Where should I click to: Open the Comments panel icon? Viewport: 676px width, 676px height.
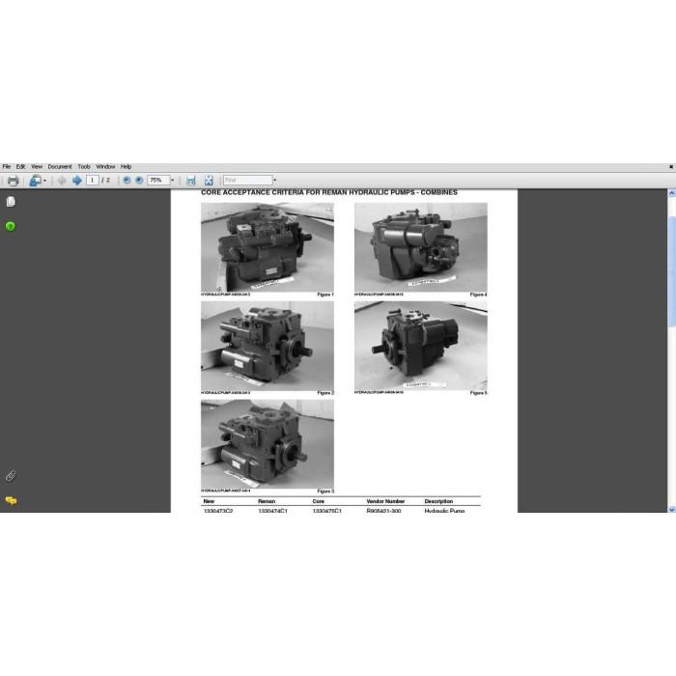[x=11, y=500]
